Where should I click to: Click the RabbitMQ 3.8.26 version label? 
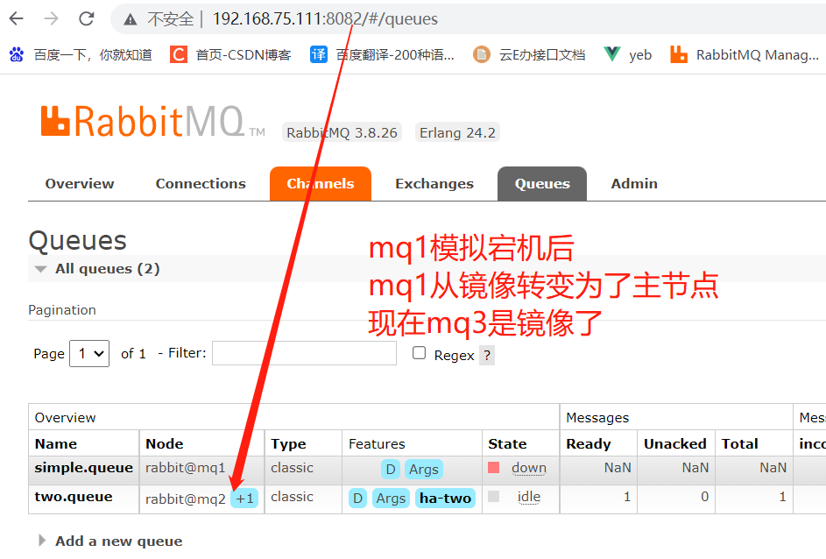(x=342, y=132)
